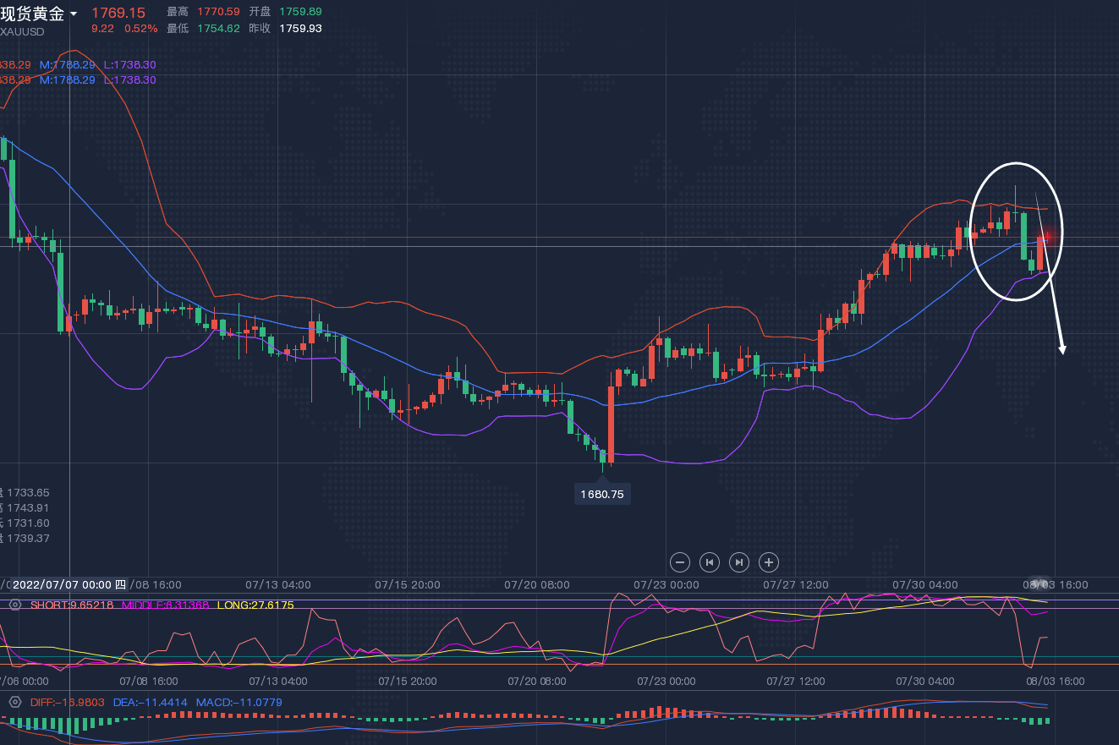Click the 07/06 00:00 time axis label
The image size is (1119, 745).
pyautogui.click(x=24, y=681)
